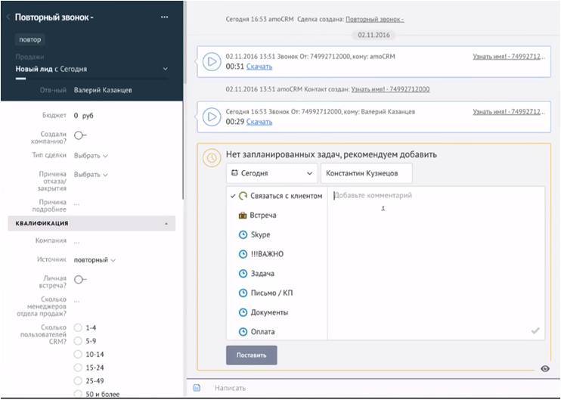
Task: Toggle the Личная встреча switch
Action: click(x=79, y=279)
